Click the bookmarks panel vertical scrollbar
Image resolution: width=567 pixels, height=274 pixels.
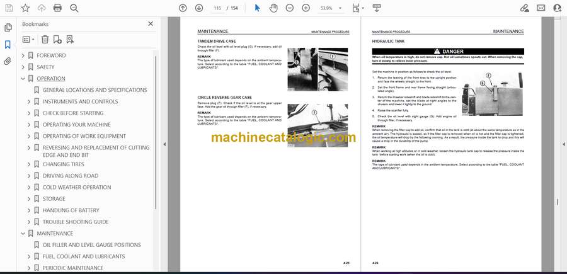click(x=156, y=132)
